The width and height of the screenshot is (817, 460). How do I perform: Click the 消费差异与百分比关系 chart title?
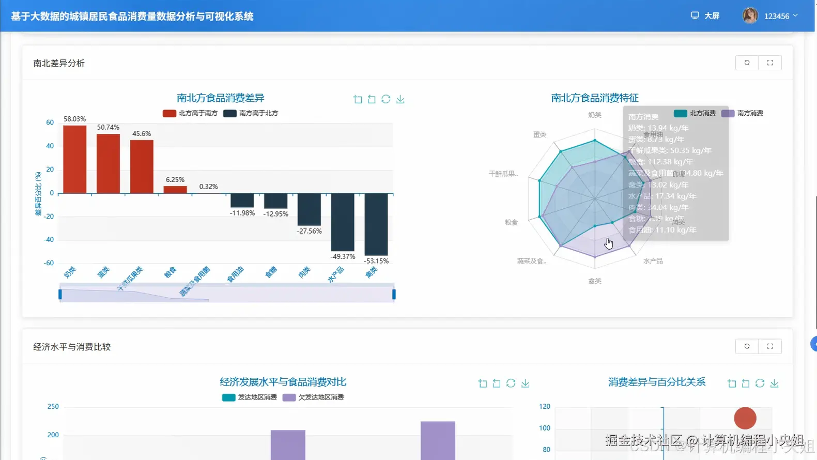[x=657, y=382]
